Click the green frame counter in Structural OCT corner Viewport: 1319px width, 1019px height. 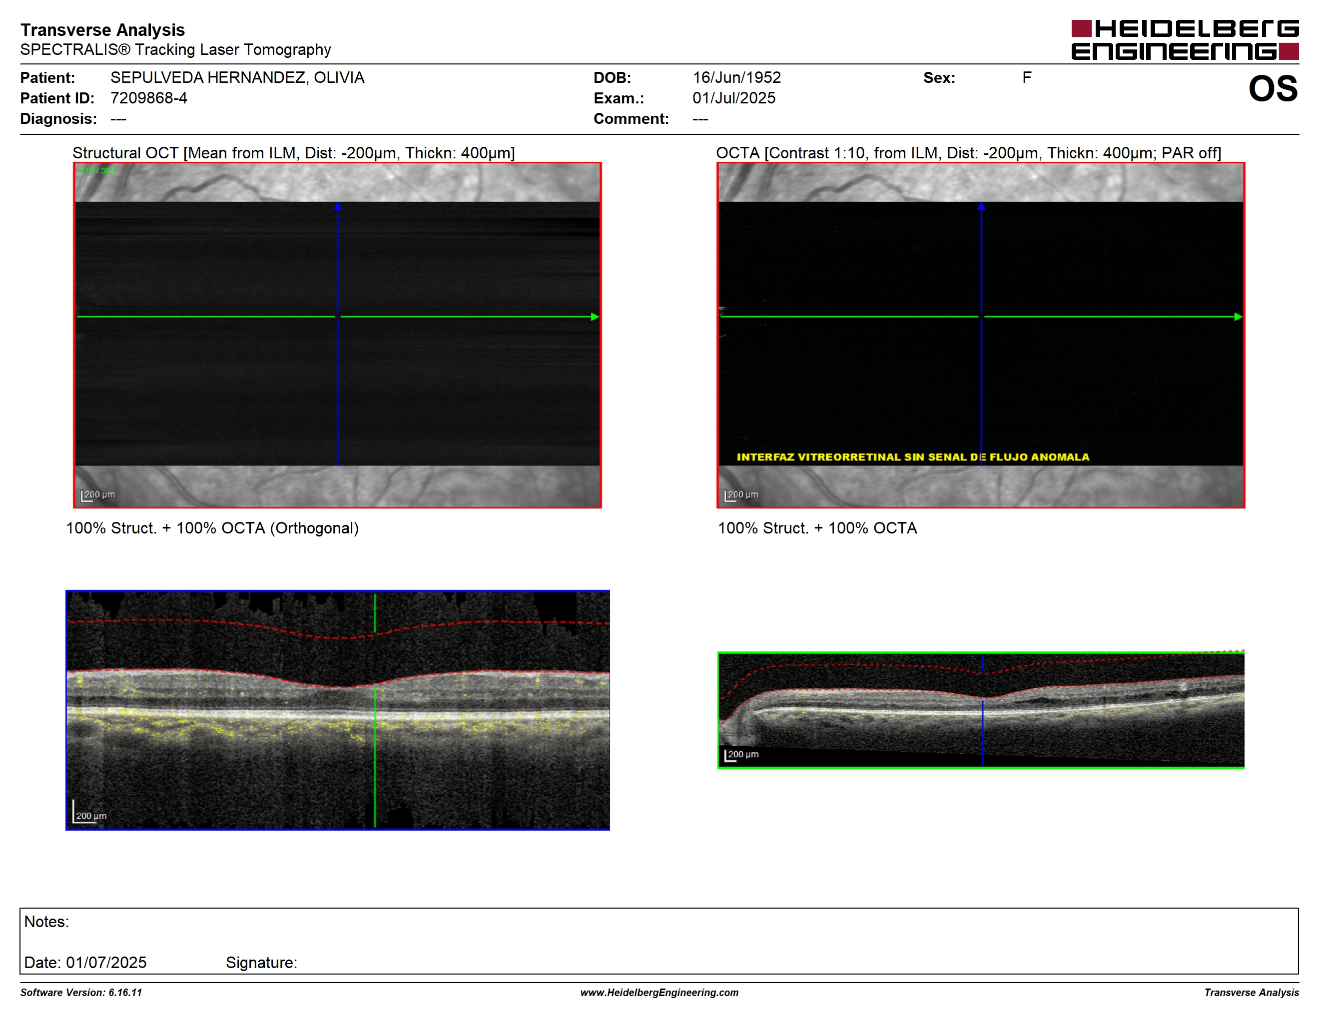pyautogui.click(x=97, y=171)
